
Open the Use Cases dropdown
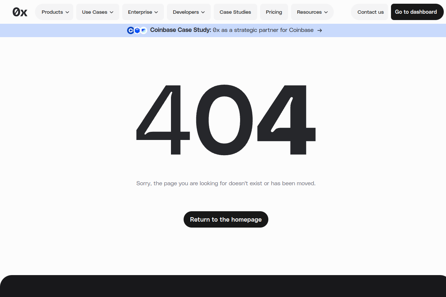(98, 12)
